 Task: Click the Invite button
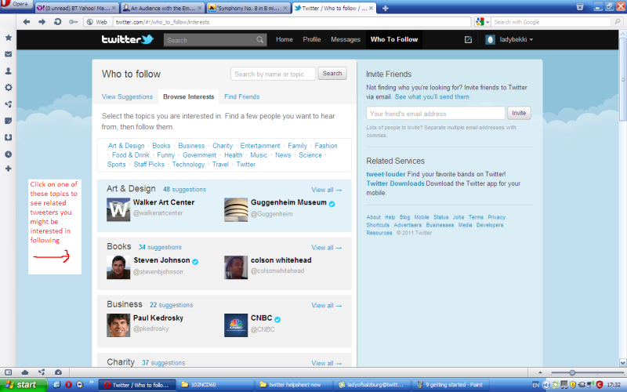tap(519, 113)
